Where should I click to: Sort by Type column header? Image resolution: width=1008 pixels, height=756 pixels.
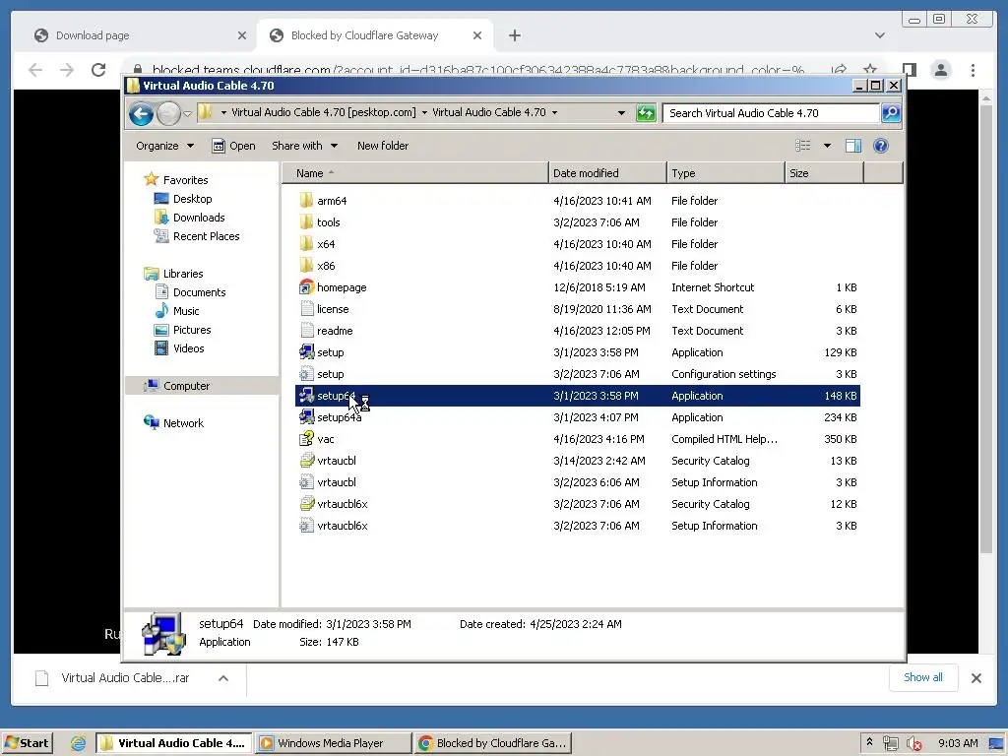[x=725, y=173]
